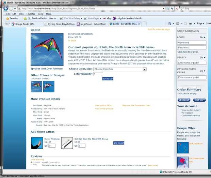The height and width of the screenshot is (178, 211).
Task: Open the Help menu
Action: (x=48, y=14)
